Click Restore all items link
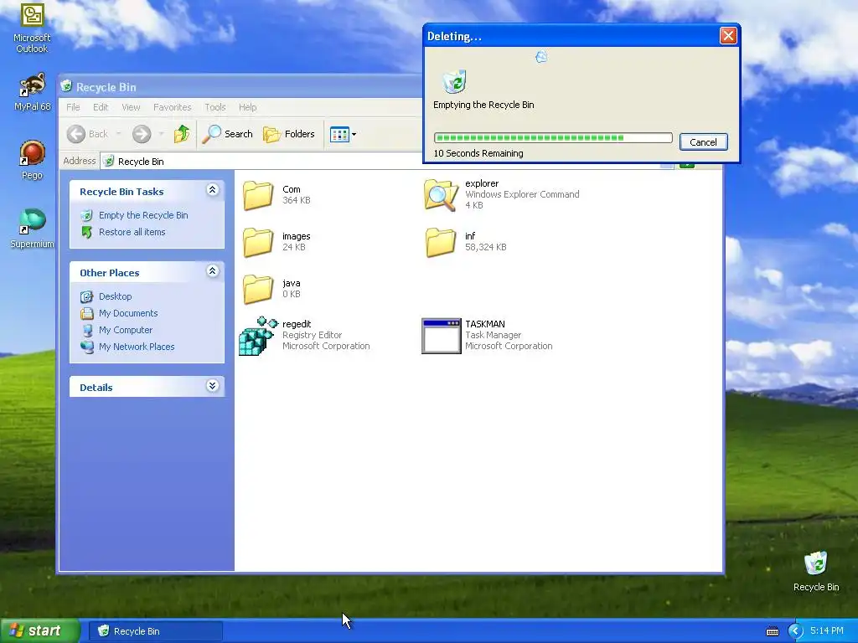Viewport: 858px width, 643px height. pos(132,232)
